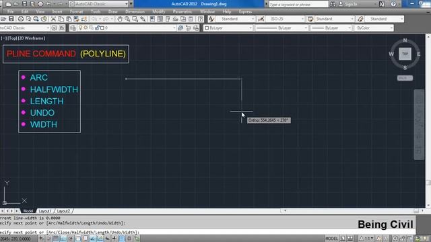
Task: Toggle Ortho Mode in the status bar
Action: pos(63,239)
